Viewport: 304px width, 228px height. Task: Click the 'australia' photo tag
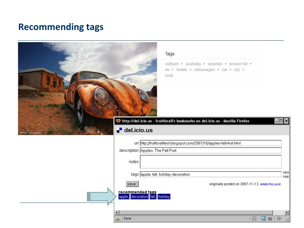point(193,64)
